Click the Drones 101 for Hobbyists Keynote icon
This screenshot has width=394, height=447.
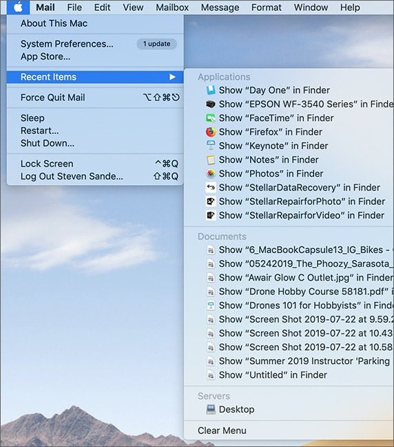coord(211,305)
